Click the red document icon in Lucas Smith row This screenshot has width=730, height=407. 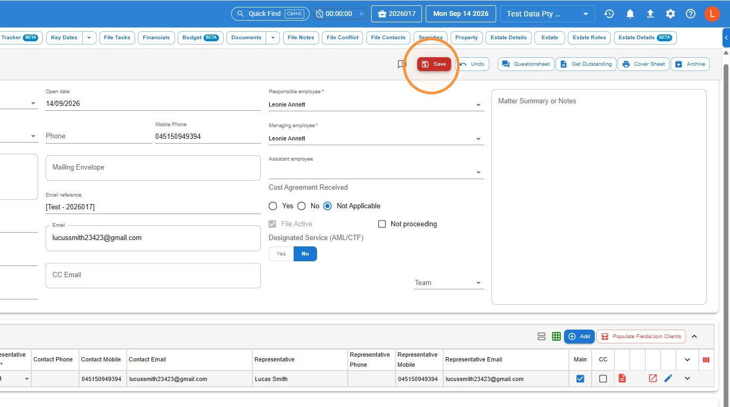622,378
